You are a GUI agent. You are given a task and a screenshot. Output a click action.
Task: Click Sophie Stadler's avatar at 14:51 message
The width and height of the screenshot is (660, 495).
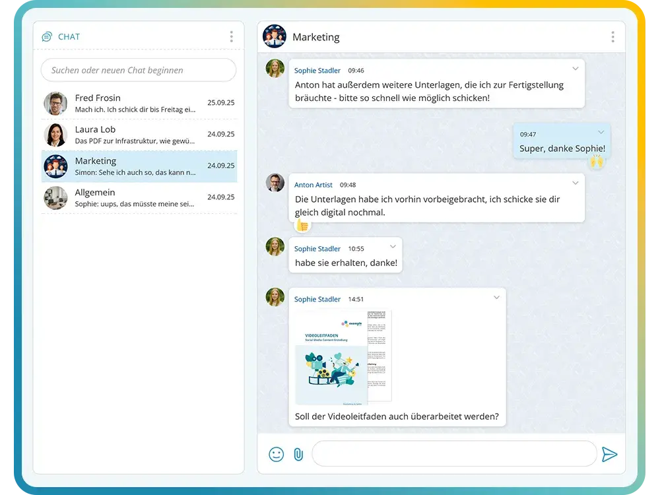tap(275, 297)
